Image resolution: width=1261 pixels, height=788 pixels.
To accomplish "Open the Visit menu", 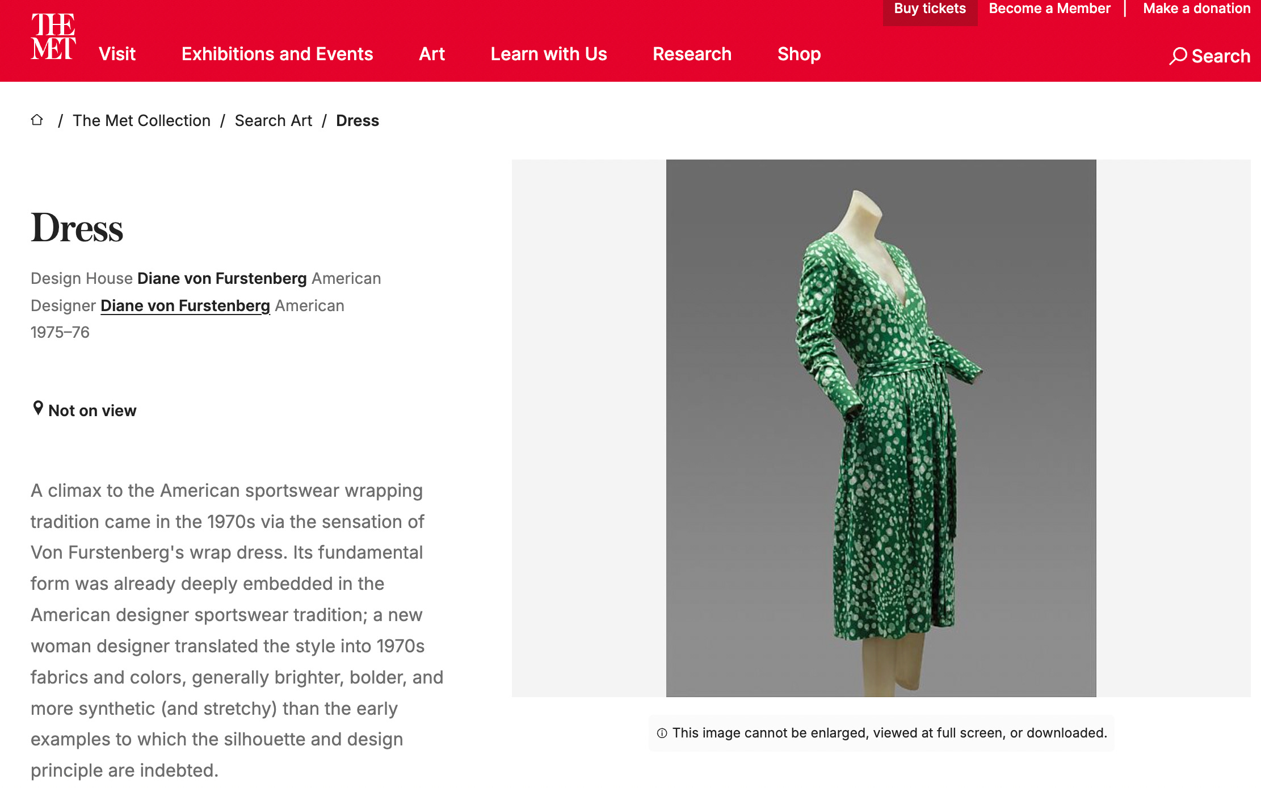I will click(x=117, y=54).
